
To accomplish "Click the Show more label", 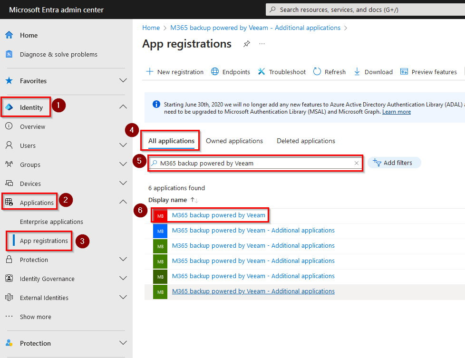I will pyautogui.click(x=36, y=317).
